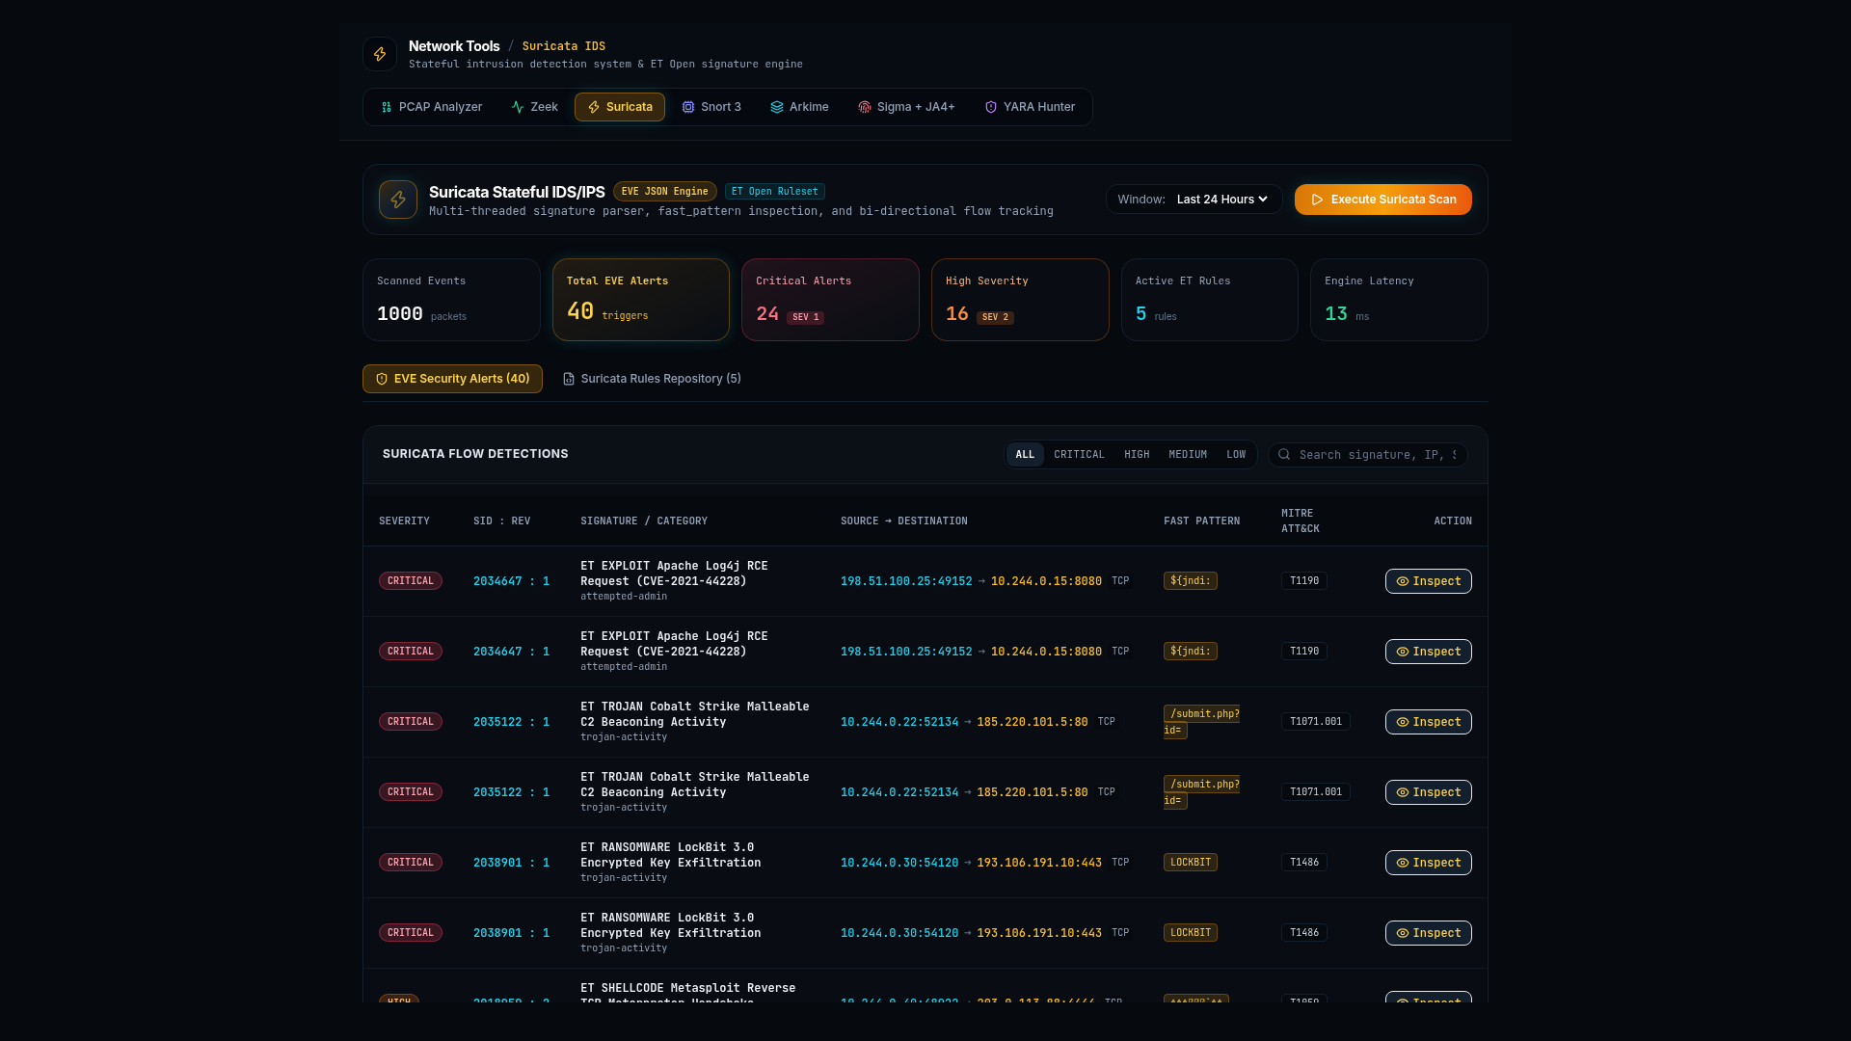Screen dimensions: 1851x1041
Task: Click the shield icon on EVE Security Alerts tab
Action: [x=382, y=379]
